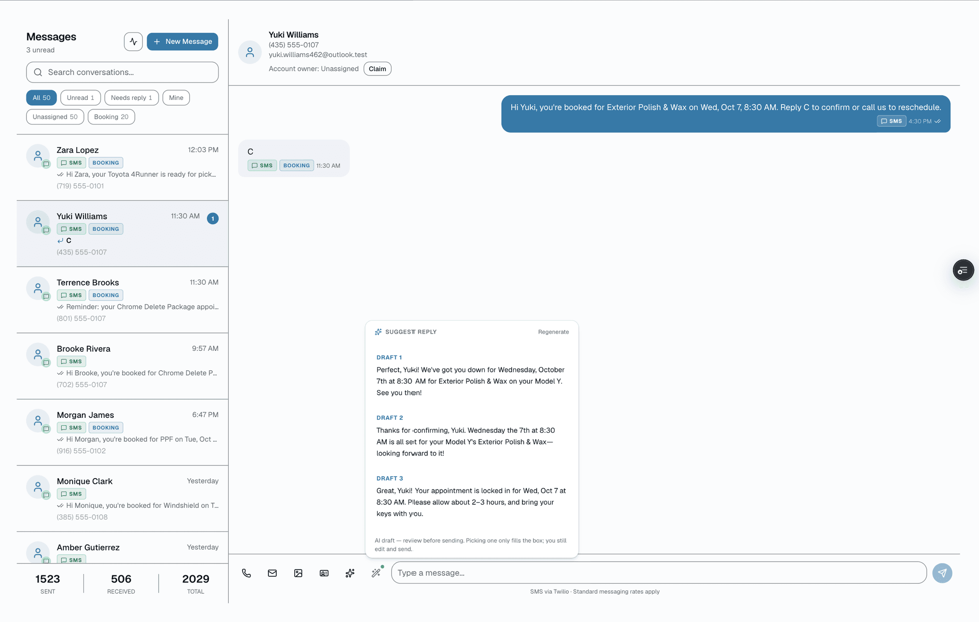Image resolution: width=979 pixels, height=622 pixels.
Task: Focus the Search conversations field
Action: [123, 72]
